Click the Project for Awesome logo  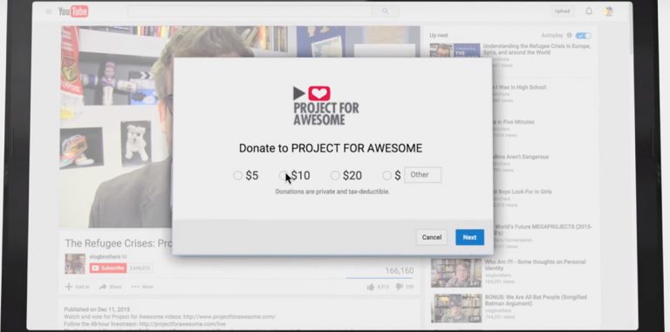point(326,105)
